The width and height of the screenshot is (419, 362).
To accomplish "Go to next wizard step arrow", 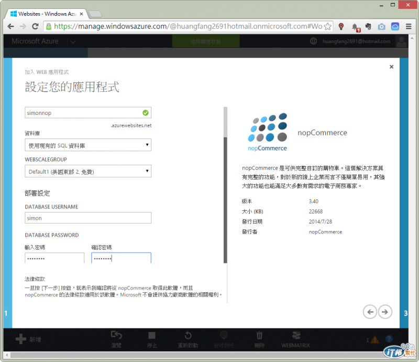I will (385, 312).
